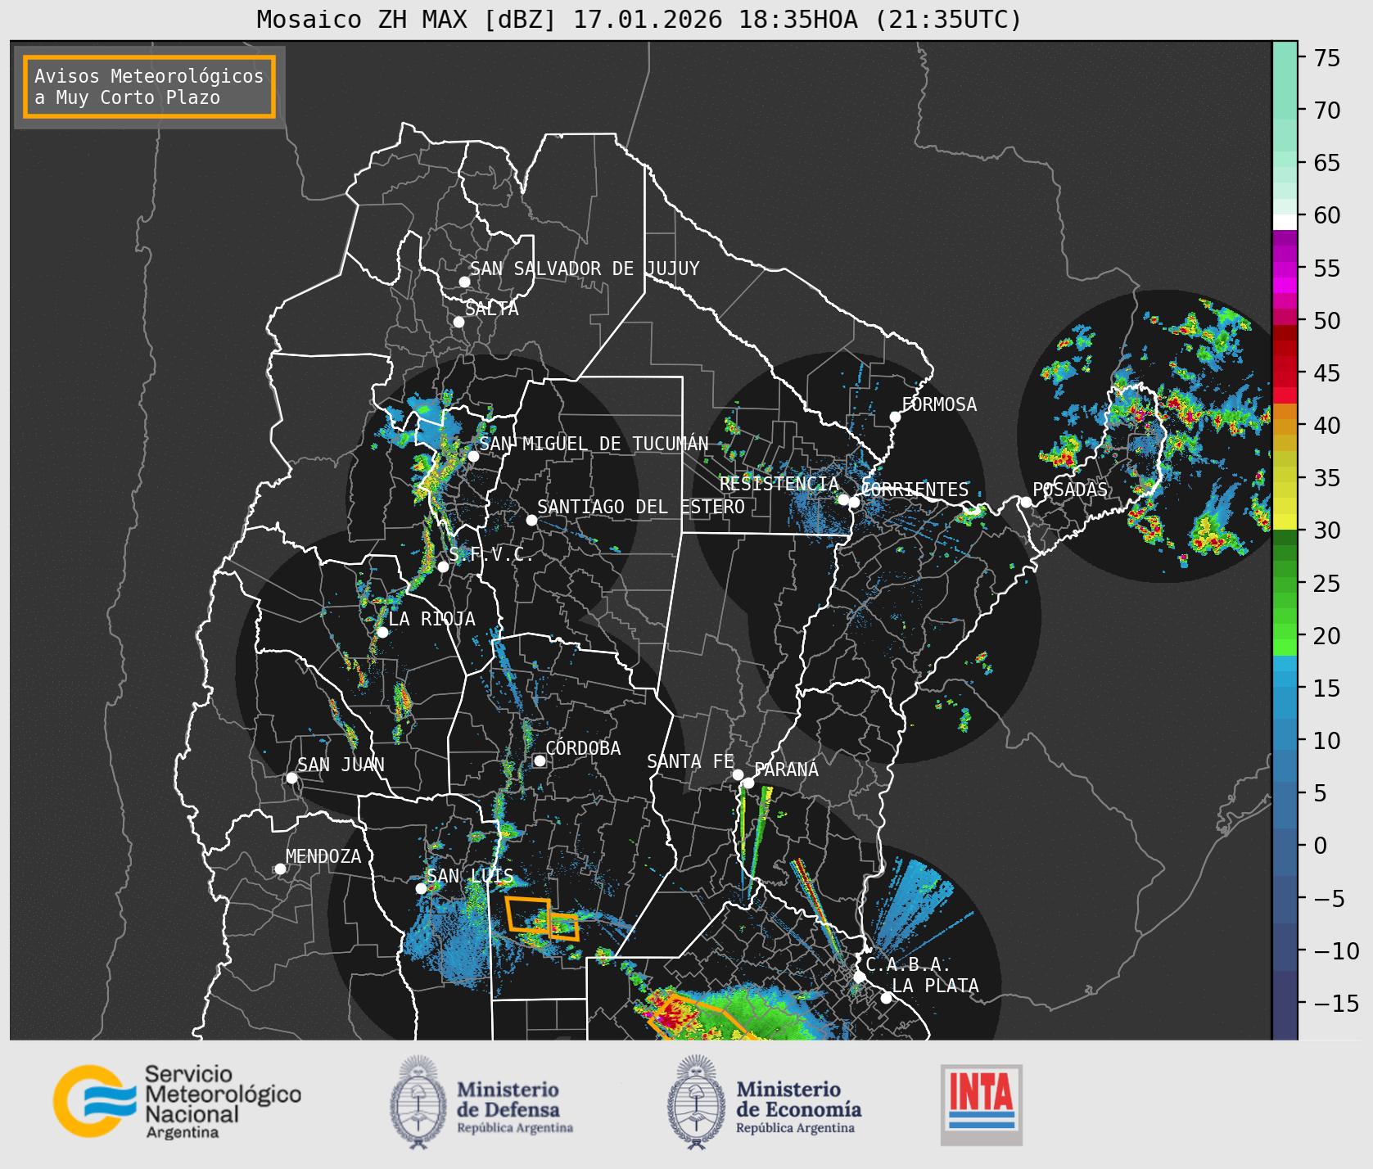This screenshot has width=1373, height=1169.
Task: Click the white dot marking Posadas
Action: click(1026, 502)
